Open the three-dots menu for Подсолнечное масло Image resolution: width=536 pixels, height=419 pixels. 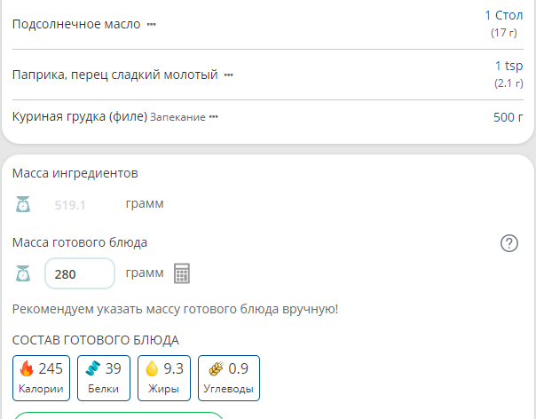[151, 25]
